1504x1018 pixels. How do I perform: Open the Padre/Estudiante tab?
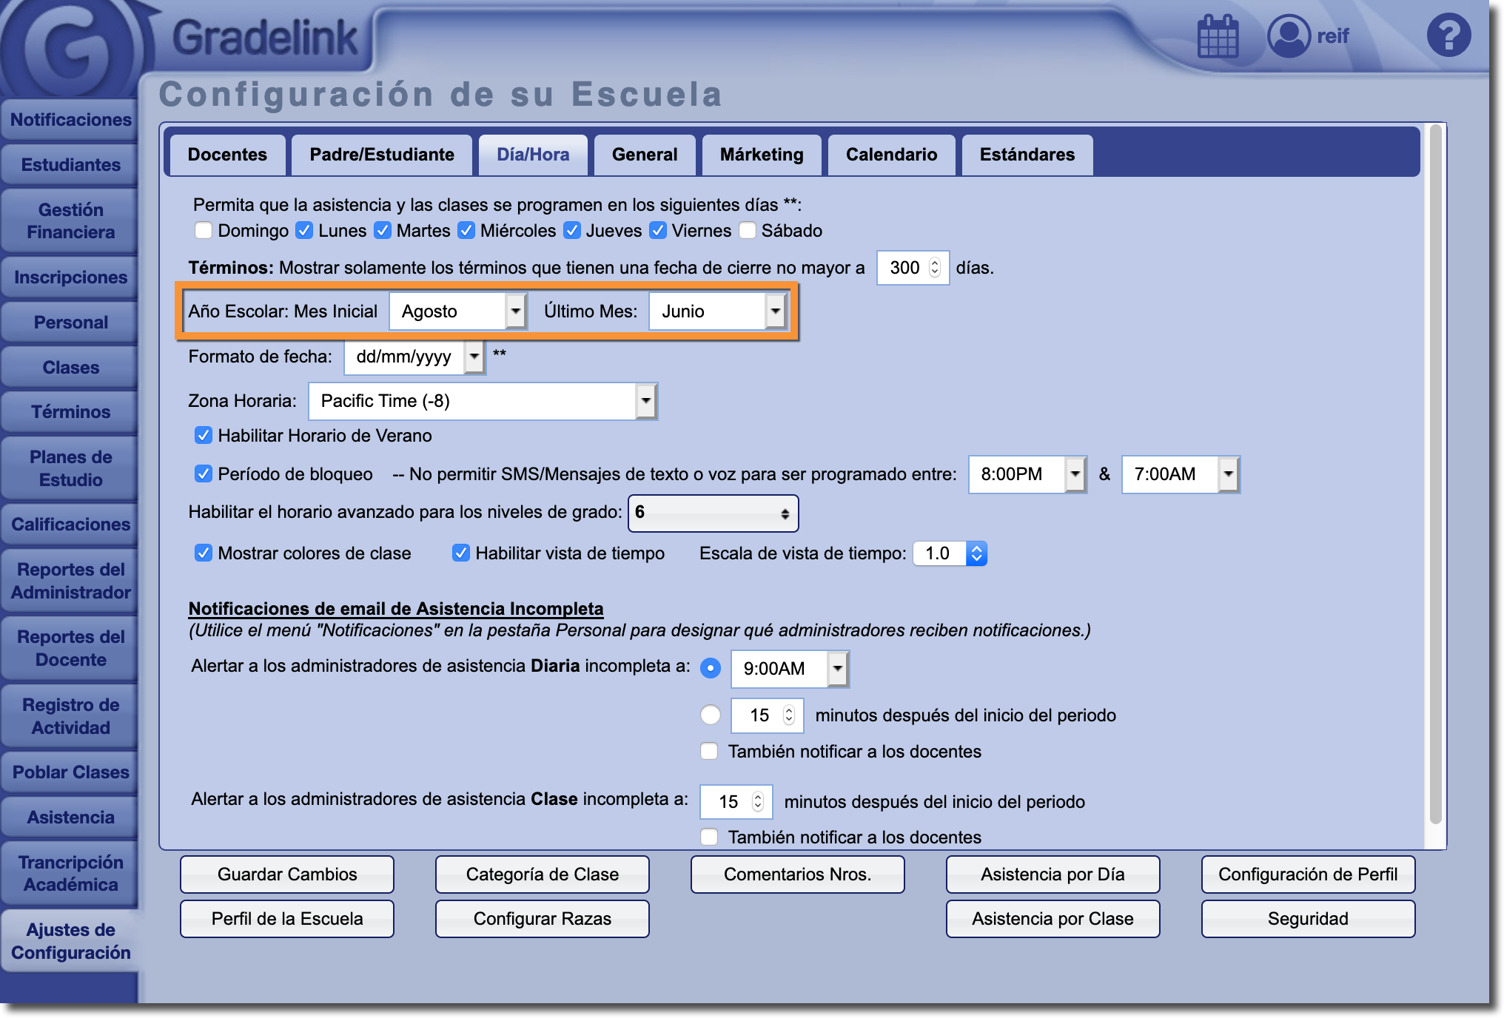tap(382, 155)
